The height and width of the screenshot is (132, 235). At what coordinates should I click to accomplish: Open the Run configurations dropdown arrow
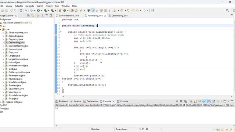pyautogui.click(x=41, y=11)
